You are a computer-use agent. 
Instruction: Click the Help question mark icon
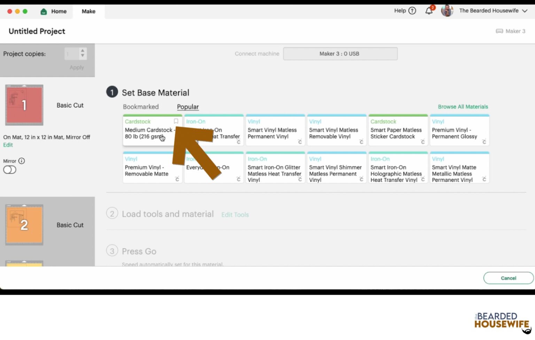tap(412, 11)
